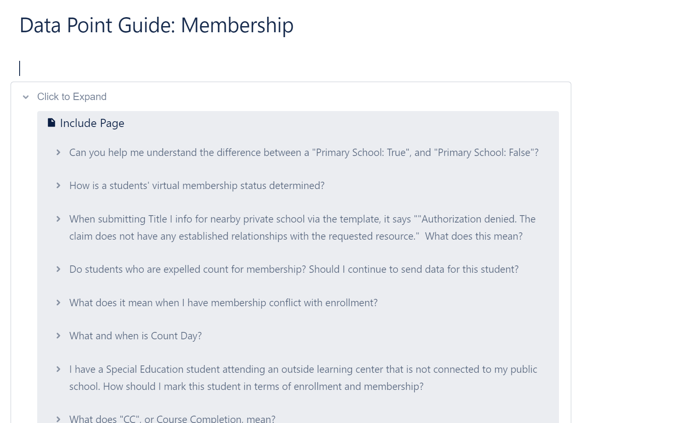Click the membership conflict question text
This screenshot has width=673, height=423.
tap(224, 303)
